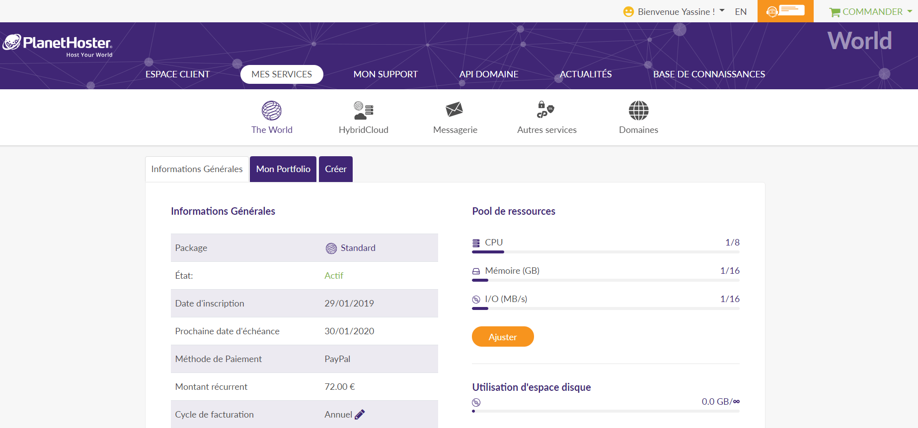Click the Domaines globe icon
The height and width of the screenshot is (428, 918).
click(638, 111)
